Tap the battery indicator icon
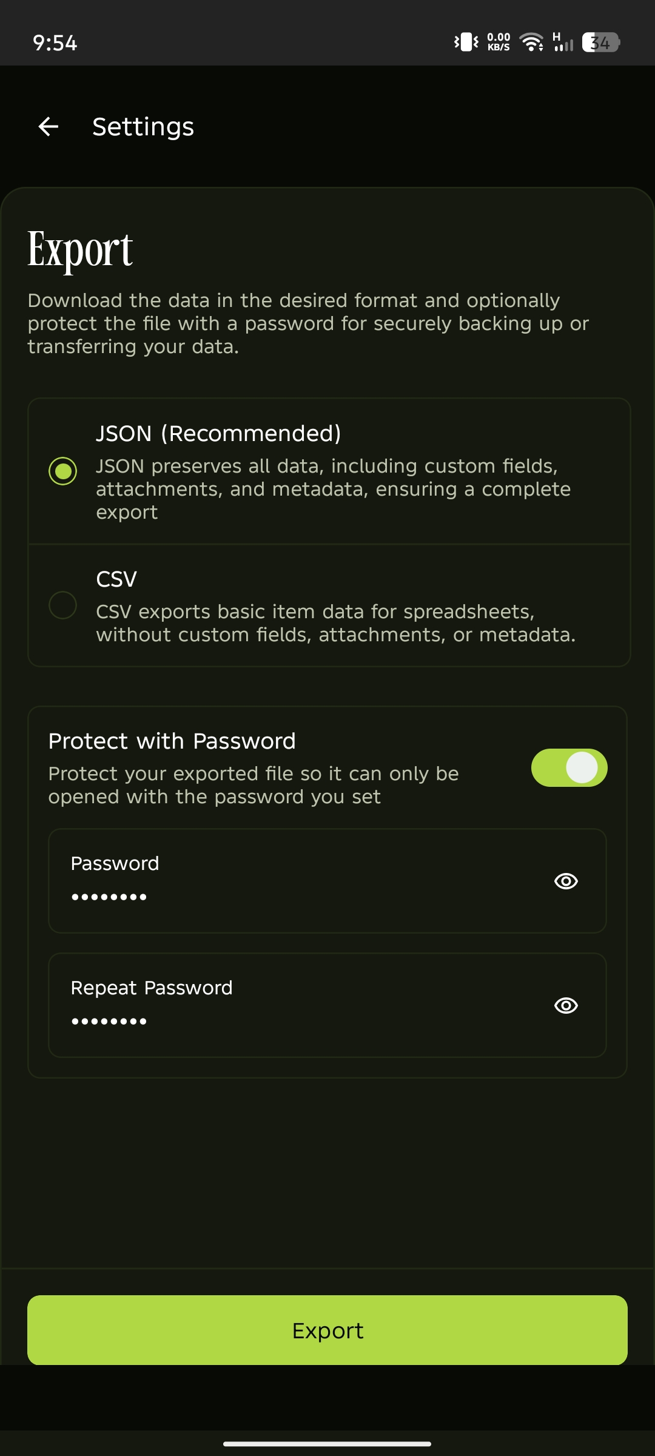Image resolution: width=655 pixels, height=1456 pixels. click(600, 42)
